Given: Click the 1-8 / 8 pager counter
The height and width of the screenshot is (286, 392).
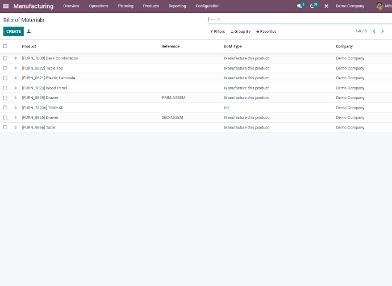Looking at the screenshot, I should (361, 31).
